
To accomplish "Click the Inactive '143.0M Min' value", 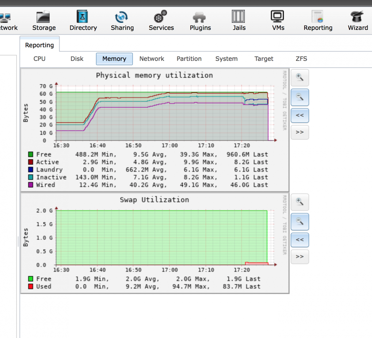I will pos(96,177).
